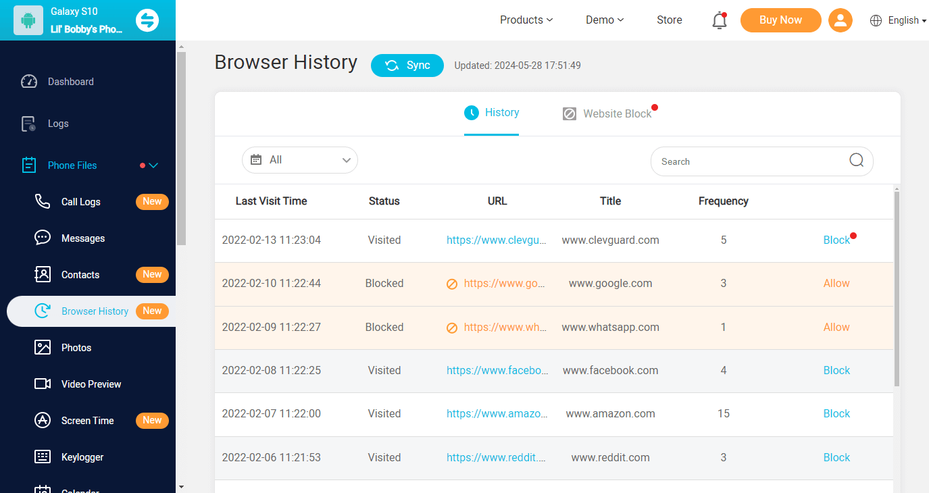Block the reddit.com site

click(836, 458)
